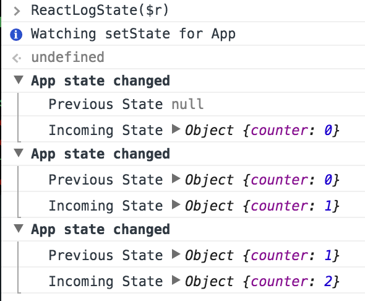Select the Watching setState for App message
365x301 pixels.
pyautogui.click(x=133, y=34)
